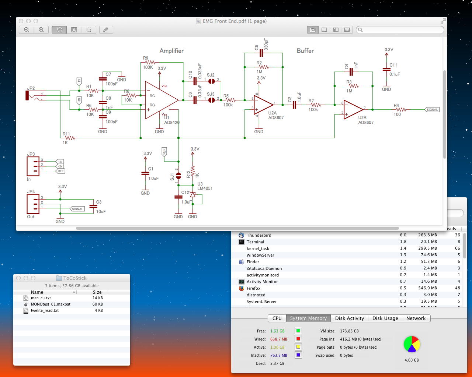
Task: Switch to thumbnails sidebar view
Action: (x=324, y=30)
